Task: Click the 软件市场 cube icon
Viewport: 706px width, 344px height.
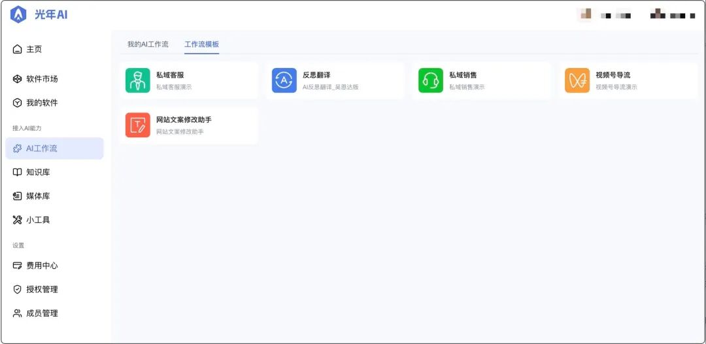Action: pyautogui.click(x=17, y=79)
